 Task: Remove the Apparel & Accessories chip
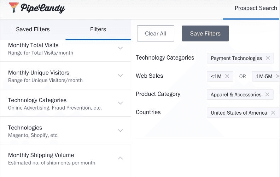click(x=267, y=94)
